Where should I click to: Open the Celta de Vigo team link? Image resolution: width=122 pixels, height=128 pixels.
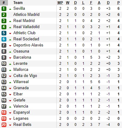point(25,76)
